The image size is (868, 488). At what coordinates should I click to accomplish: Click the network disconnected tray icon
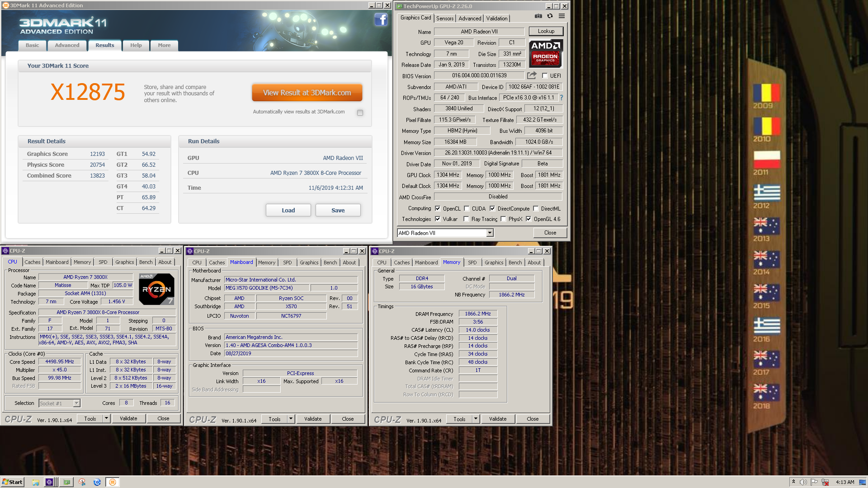click(x=825, y=482)
